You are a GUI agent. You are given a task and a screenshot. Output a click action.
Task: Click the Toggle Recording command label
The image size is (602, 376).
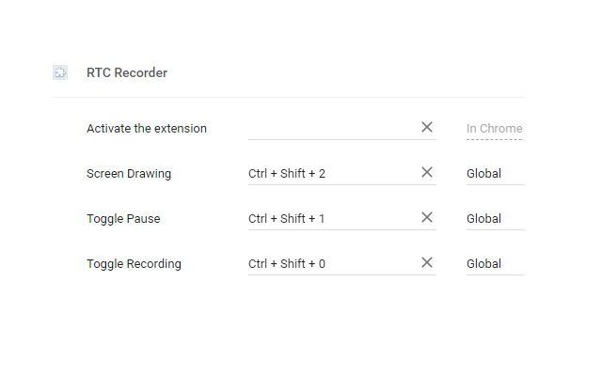tap(134, 264)
